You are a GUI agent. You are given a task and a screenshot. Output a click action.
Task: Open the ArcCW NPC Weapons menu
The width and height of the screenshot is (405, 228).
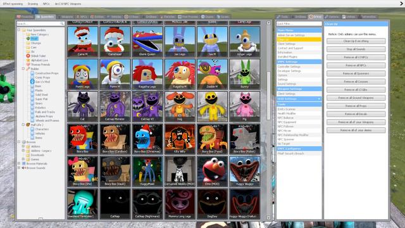[x=68, y=4]
